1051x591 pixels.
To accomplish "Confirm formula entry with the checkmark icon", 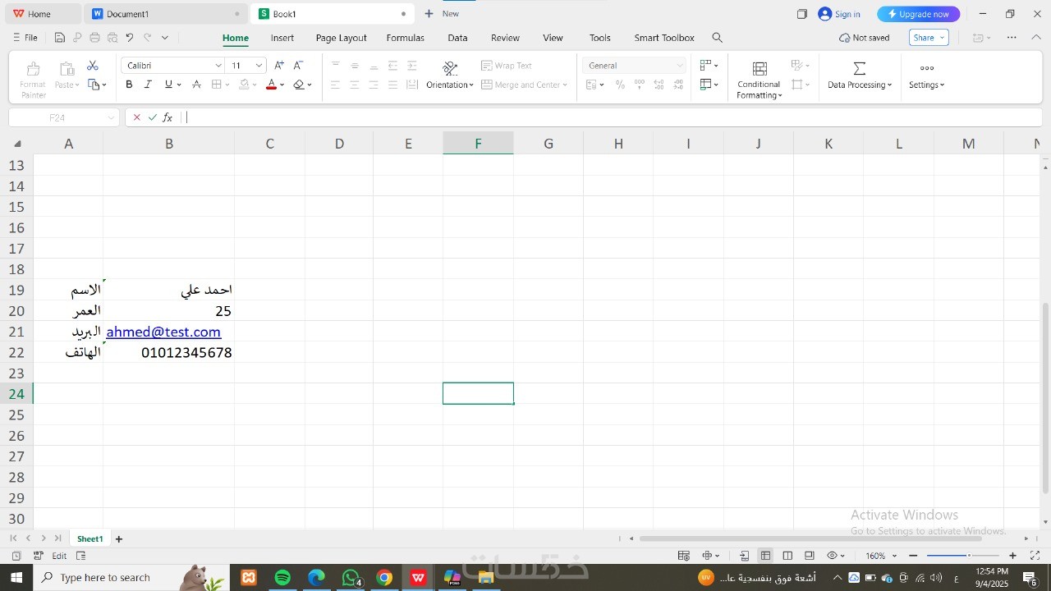I will click(152, 117).
